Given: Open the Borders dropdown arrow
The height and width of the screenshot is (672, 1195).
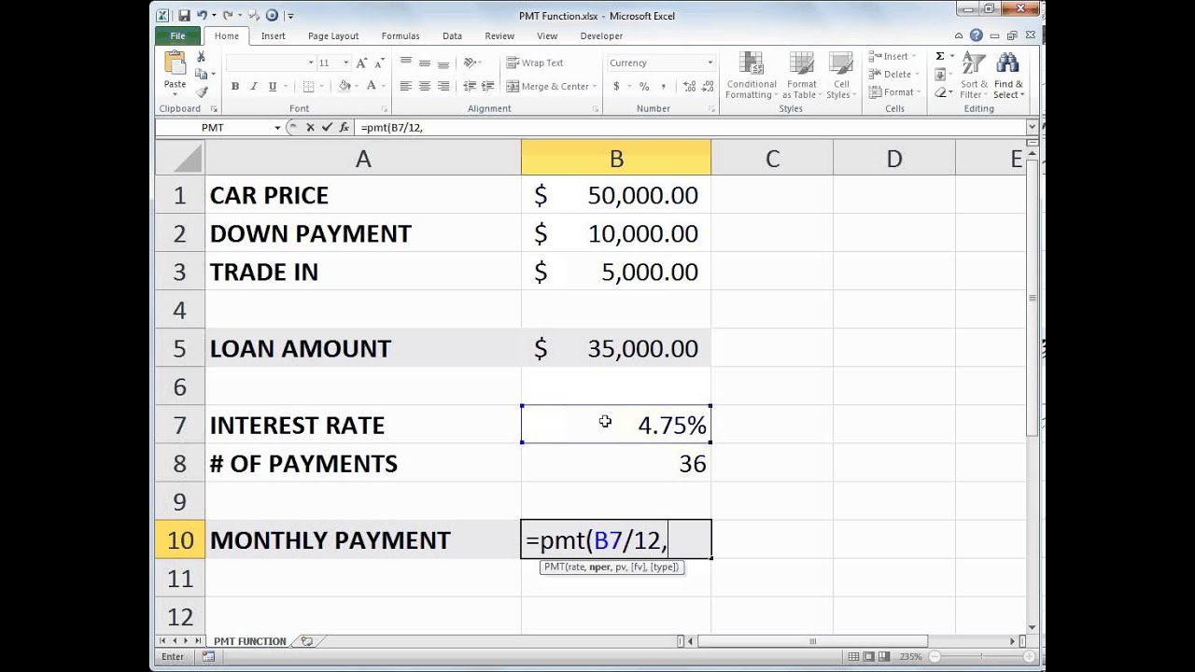Looking at the screenshot, I should 323,87.
